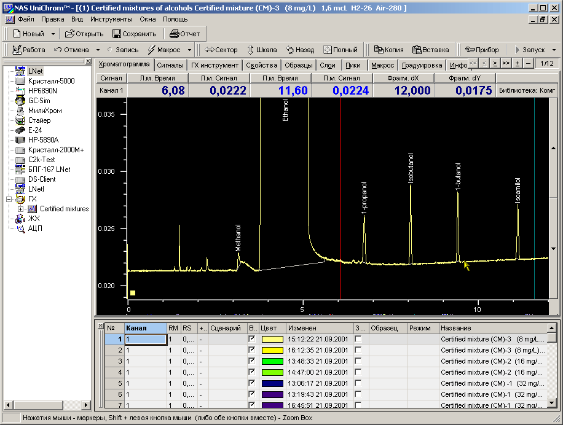This screenshot has width=563, height=425.
Task: Click the Сектор zoom button
Action: point(221,50)
